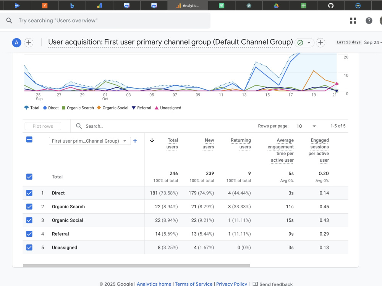Click the Send feedback link
Viewport: 382px width, 286px height.
[x=276, y=284]
